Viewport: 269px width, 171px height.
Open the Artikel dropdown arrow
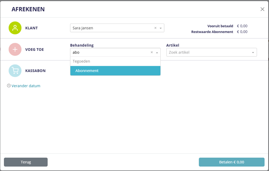[253, 52]
